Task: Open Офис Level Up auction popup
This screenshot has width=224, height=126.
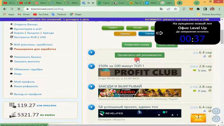Action: pyautogui.click(x=188, y=33)
